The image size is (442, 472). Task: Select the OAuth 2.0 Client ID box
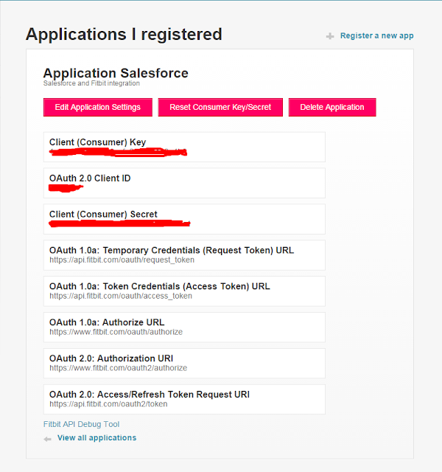pos(184,183)
